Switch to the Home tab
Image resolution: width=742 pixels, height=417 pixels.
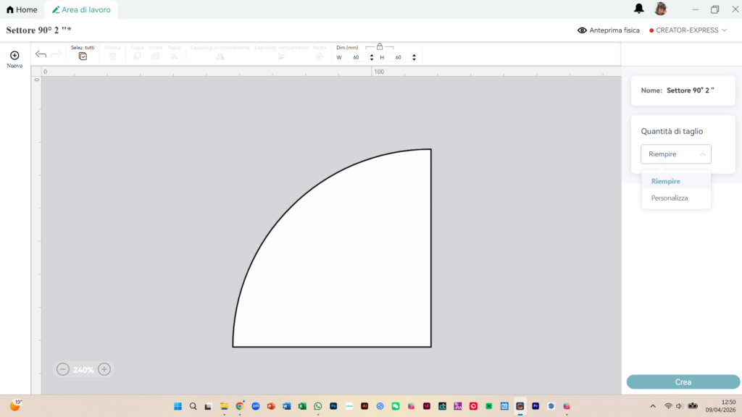point(22,9)
